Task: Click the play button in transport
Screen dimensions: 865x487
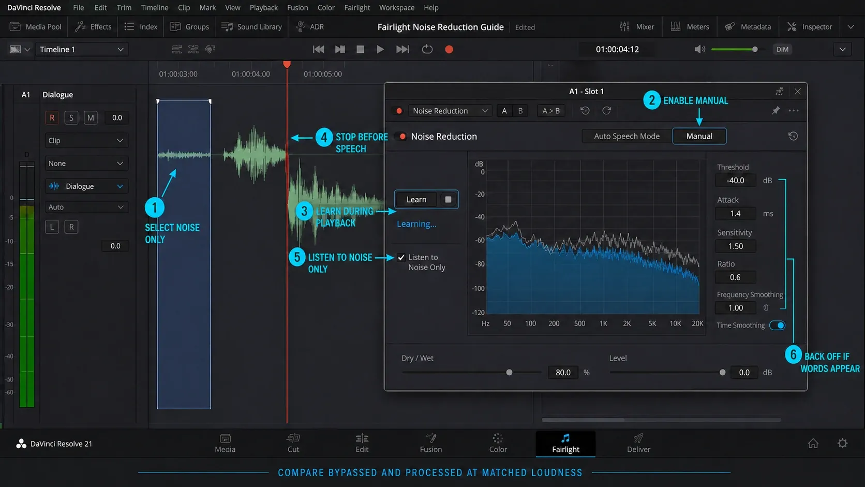Action: coord(380,49)
